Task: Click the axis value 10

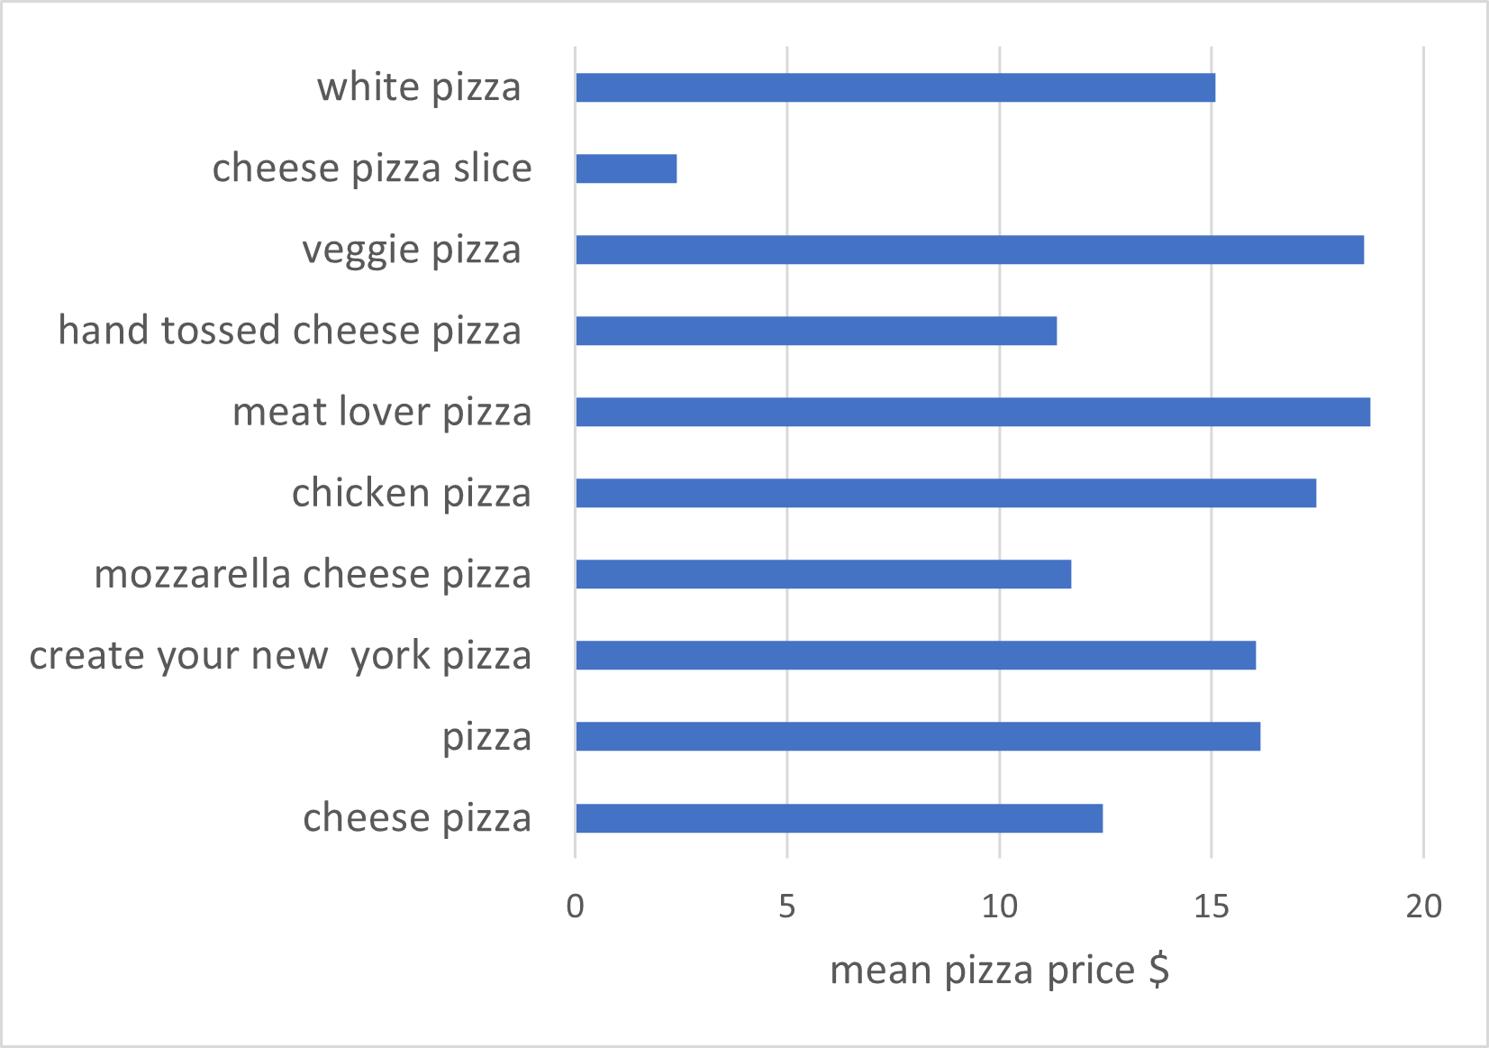Action: pos(1000,906)
